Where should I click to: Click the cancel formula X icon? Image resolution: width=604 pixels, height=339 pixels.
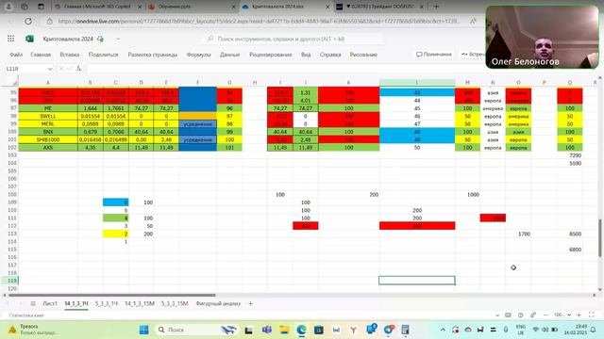pyautogui.click(x=60, y=69)
